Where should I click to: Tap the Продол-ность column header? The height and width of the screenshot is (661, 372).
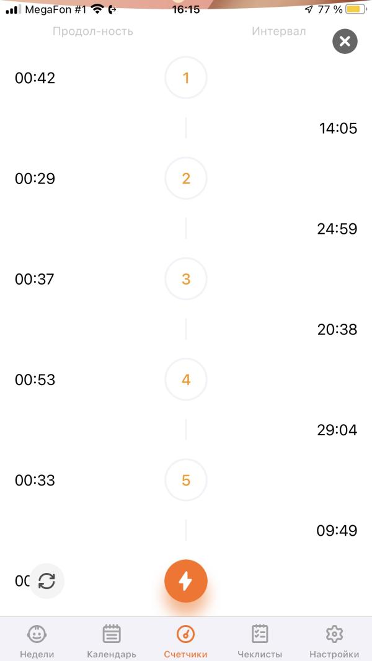[x=92, y=31]
